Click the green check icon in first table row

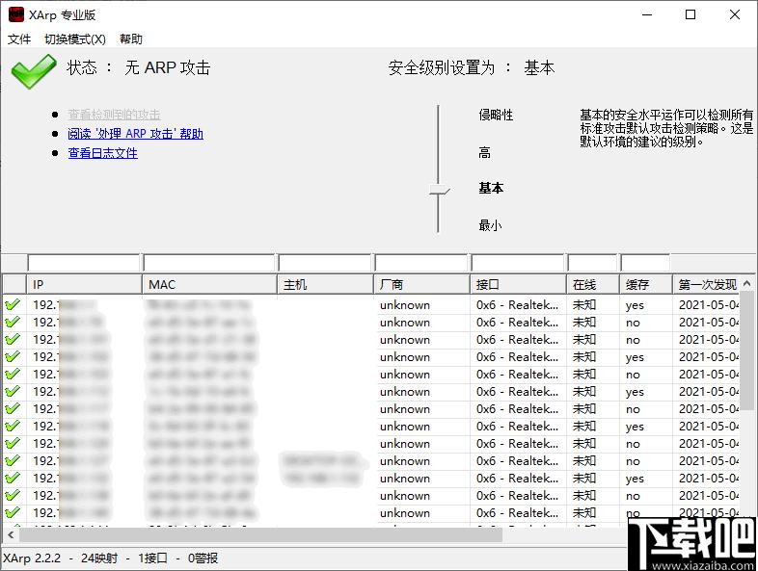click(x=13, y=305)
